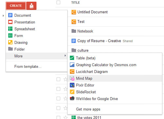Click the Table (beta) chart icon
This screenshot has height=119, width=164.
72,58
